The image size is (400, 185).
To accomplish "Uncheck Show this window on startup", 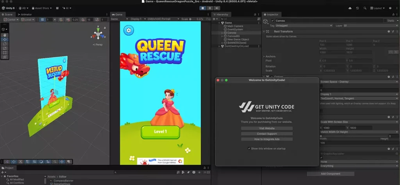I will click(x=249, y=149).
